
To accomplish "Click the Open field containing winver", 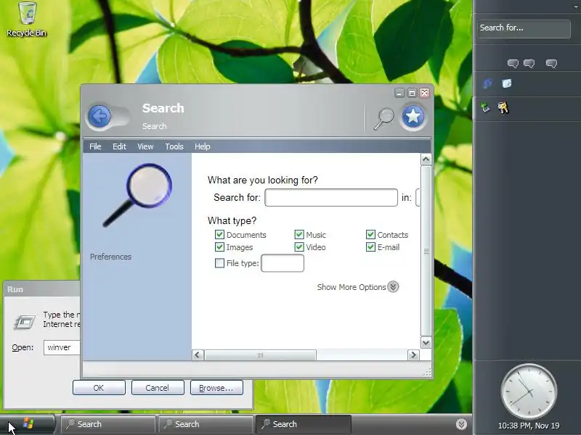I will coord(62,348).
